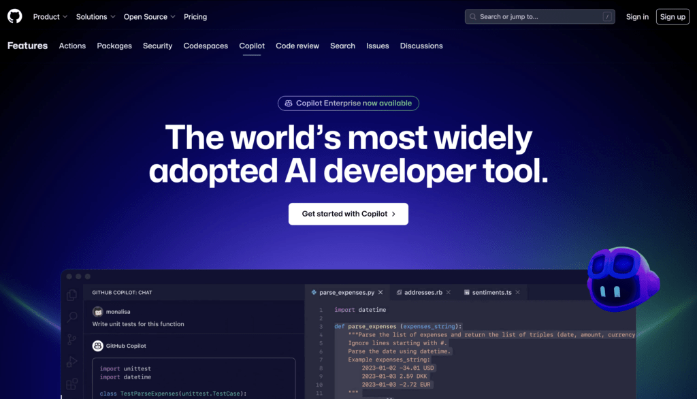The image size is (697, 399).
Task: Click the Run and Debug sidebar icon
Action: point(72,362)
